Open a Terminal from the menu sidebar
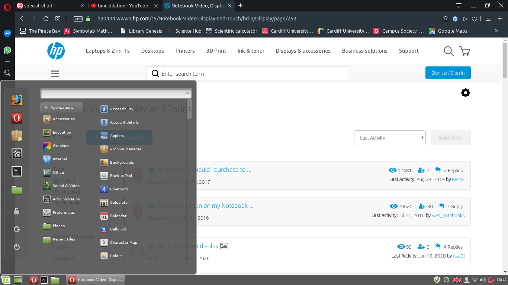Screen dimensions: 508x285 tap(17, 171)
